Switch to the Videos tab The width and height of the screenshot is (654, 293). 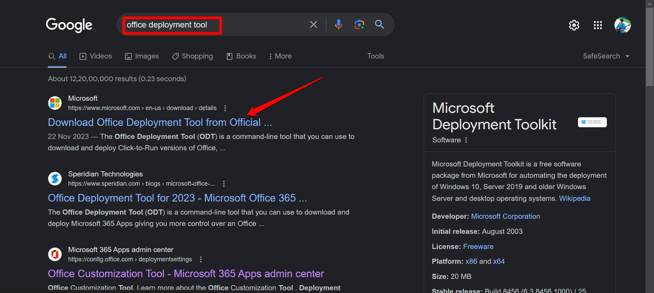pos(96,56)
